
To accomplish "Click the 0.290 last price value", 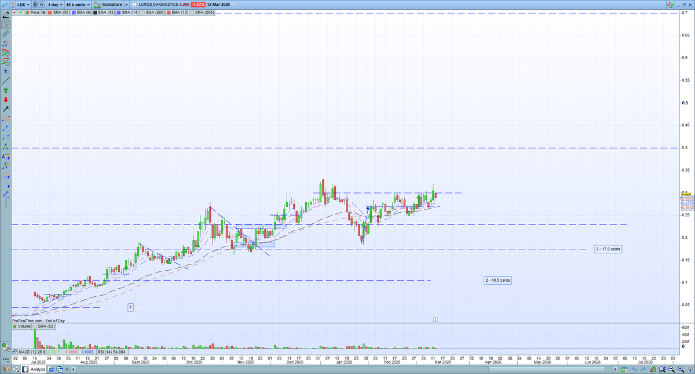I will 184,4.
